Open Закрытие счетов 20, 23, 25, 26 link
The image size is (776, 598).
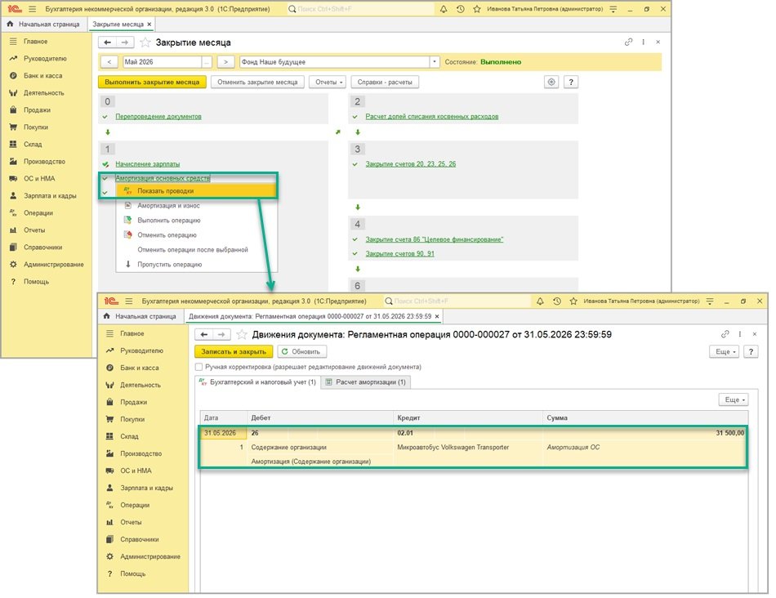tap(411, 164)
